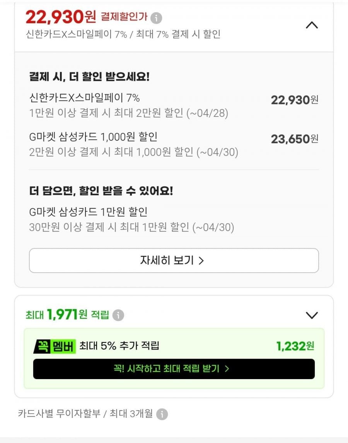Select 신한카드X스마일페이 7% discount option
The image size is (348, 443).
[x=84, y=98]
